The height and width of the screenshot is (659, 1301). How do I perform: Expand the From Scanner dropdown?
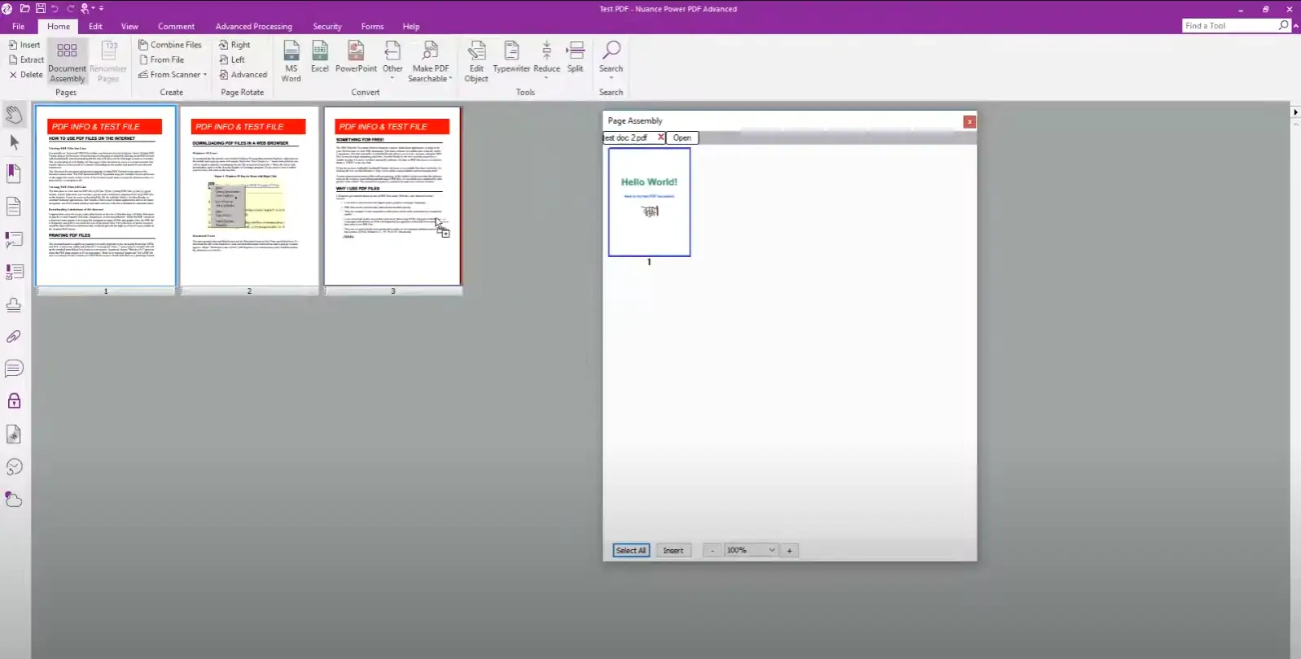click(x=205, y=75)
